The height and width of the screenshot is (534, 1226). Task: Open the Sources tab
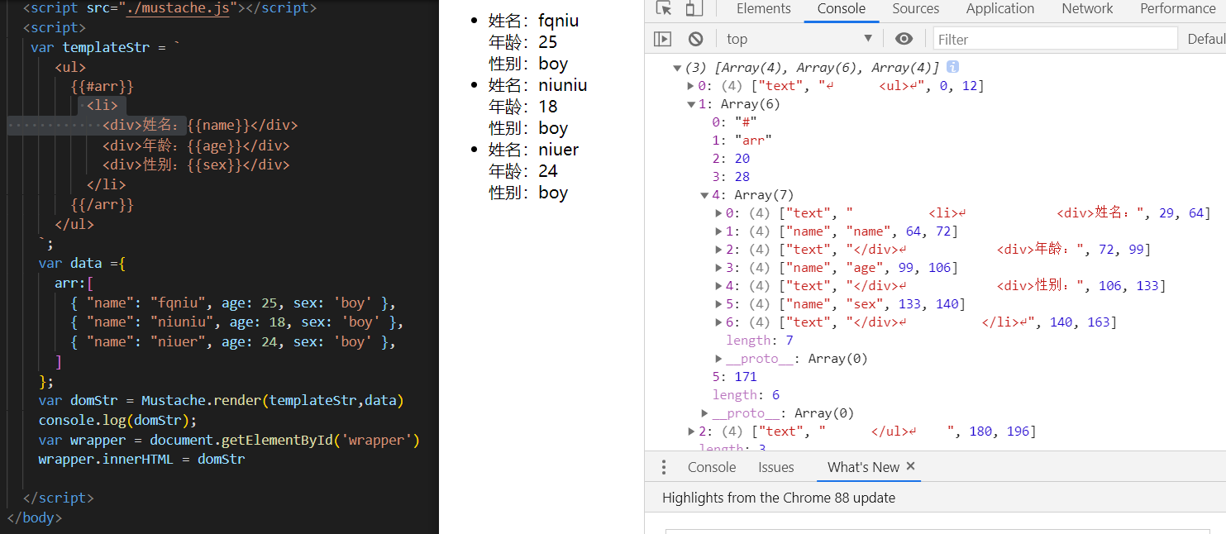pos(916,8)
